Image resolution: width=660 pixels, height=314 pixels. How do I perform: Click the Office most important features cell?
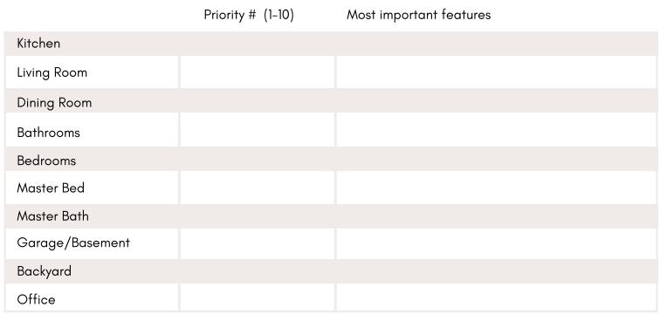coord(496,297)
